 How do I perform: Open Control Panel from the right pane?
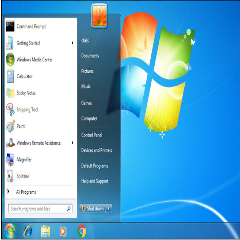coord(92,135)
